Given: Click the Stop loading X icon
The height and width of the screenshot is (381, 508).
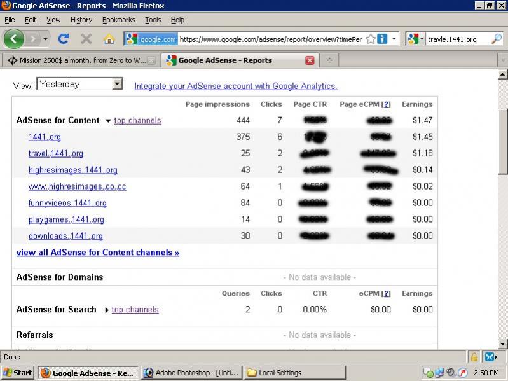Looking at the screenshot, I should pyautogui.click(x=86, y=39).
